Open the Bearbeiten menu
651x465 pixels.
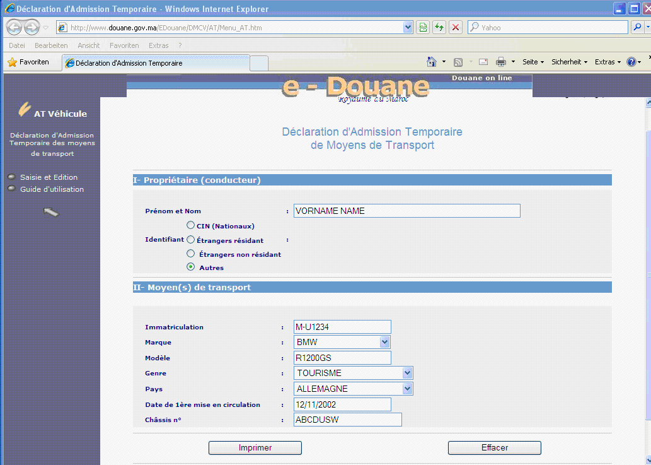[51, 45]
